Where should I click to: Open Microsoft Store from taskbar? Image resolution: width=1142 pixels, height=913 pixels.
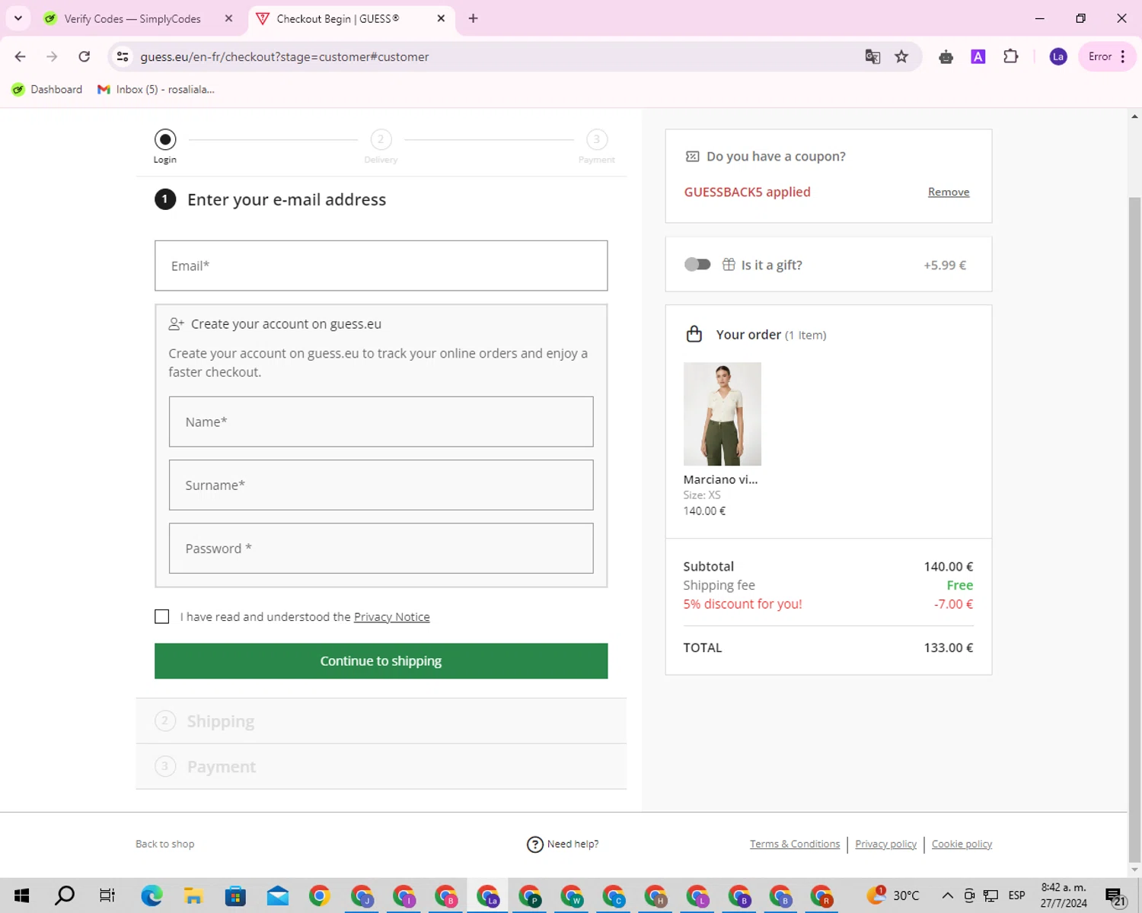(235, 896)
